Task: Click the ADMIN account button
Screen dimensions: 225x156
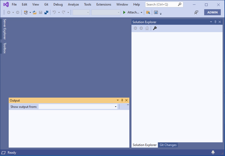Action: click(x=212, y=12)
